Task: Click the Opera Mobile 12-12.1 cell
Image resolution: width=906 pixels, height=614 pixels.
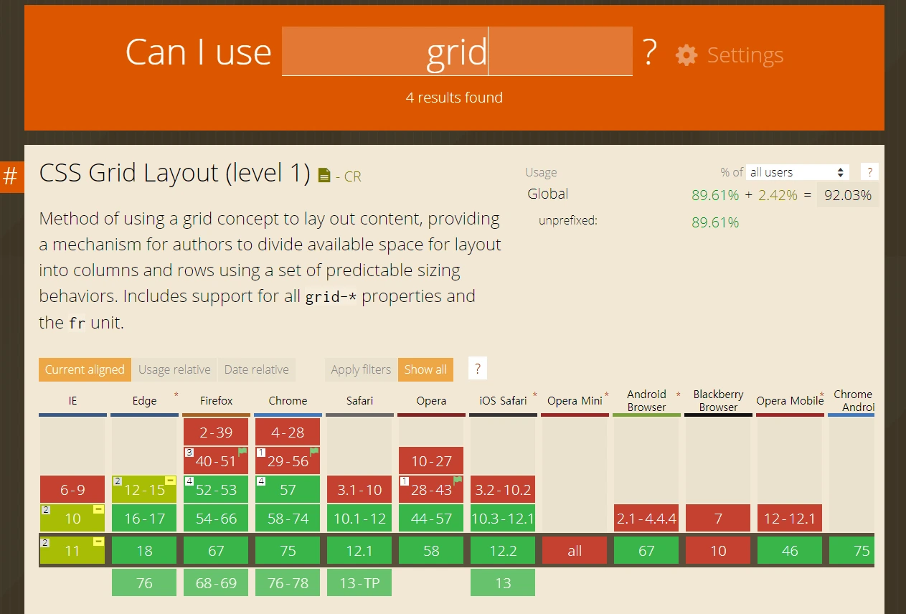Action: click(x=790, y=518)
